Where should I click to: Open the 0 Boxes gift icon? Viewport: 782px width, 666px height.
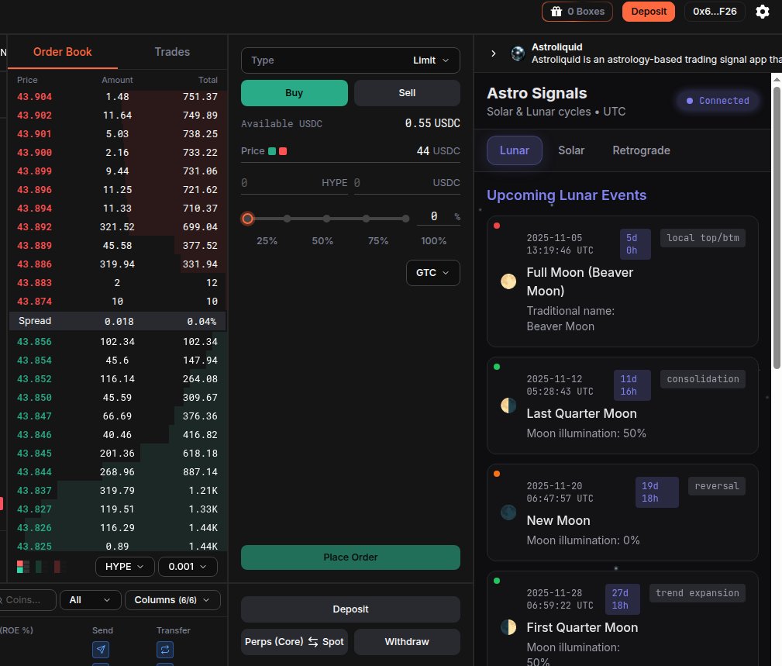556,12
